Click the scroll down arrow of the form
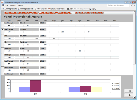 point(134,98)
